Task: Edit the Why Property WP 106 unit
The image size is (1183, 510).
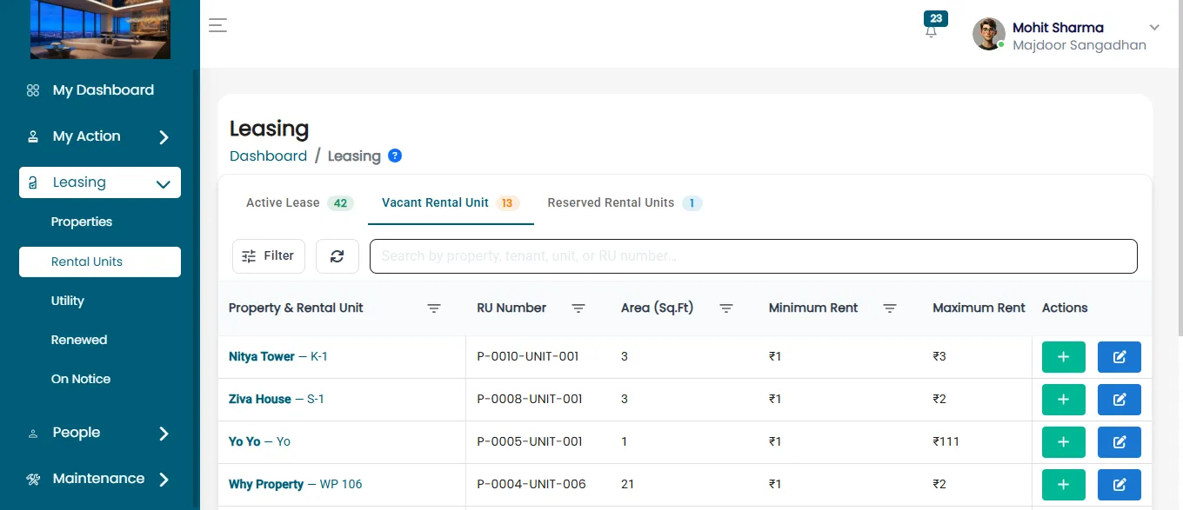Action: [x=1120, y=485]
